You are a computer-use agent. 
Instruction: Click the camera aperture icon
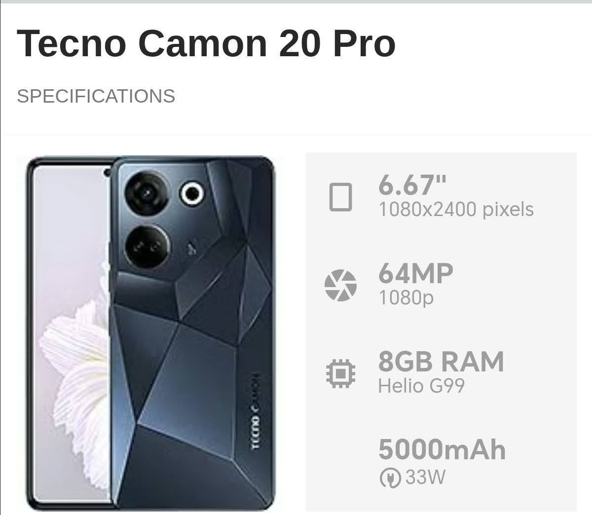tap(340, 285)
